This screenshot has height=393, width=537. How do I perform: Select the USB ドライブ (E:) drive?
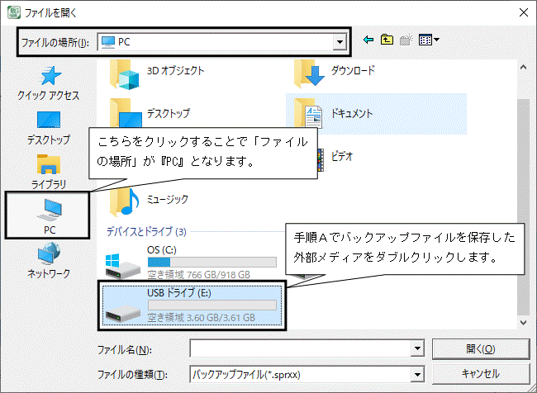tap(192, 305)
